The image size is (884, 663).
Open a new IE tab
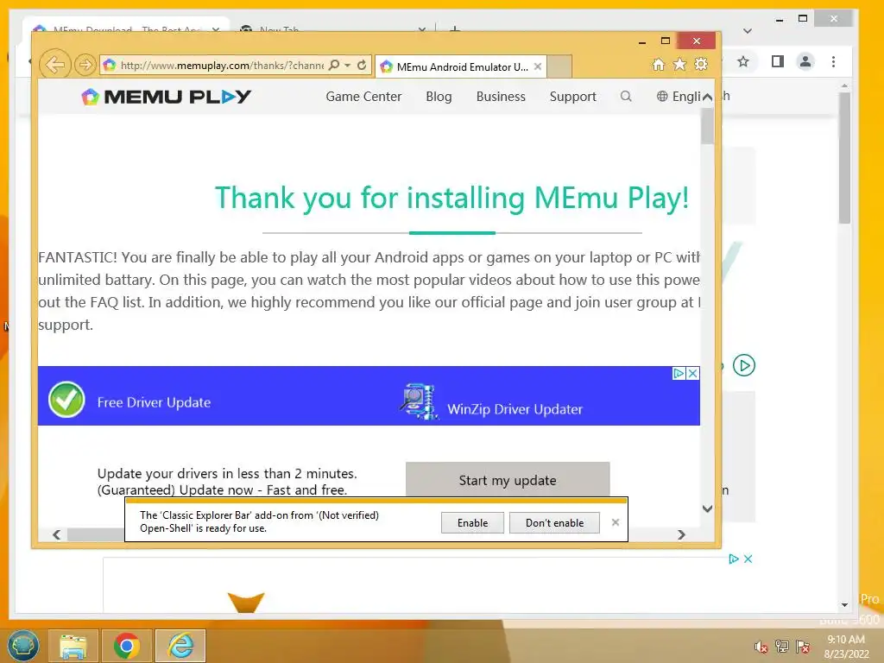tap(559, 66)
